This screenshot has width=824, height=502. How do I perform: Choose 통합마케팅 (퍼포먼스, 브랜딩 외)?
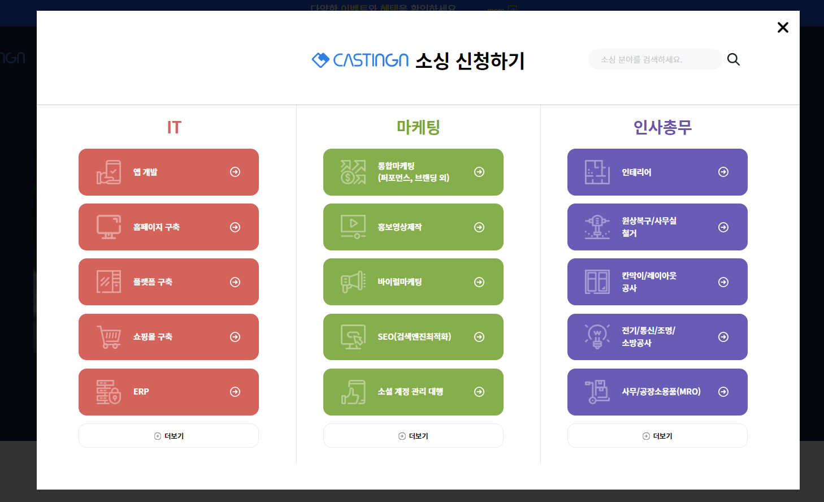(x=413, y=172)
